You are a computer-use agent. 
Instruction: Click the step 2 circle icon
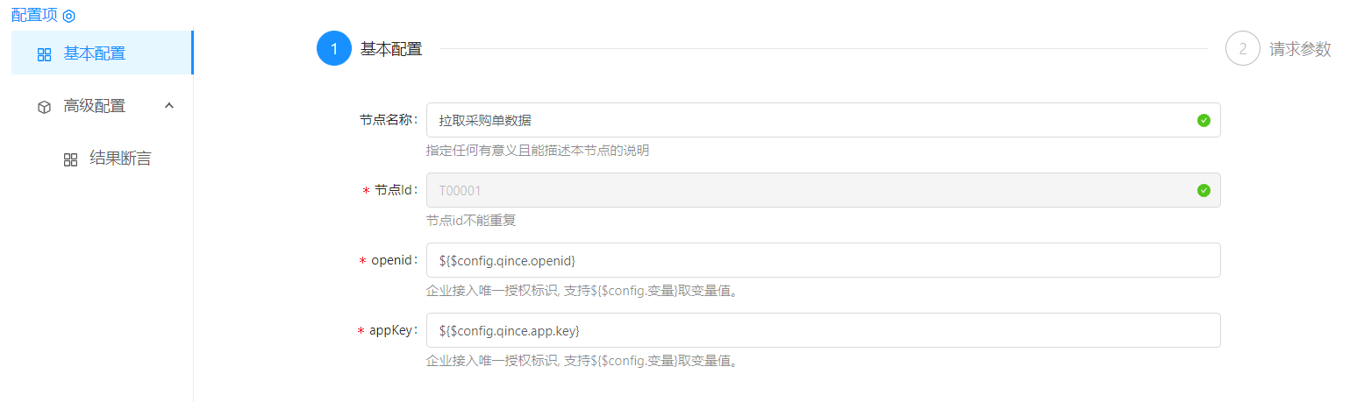click(x=1242, y=49)
